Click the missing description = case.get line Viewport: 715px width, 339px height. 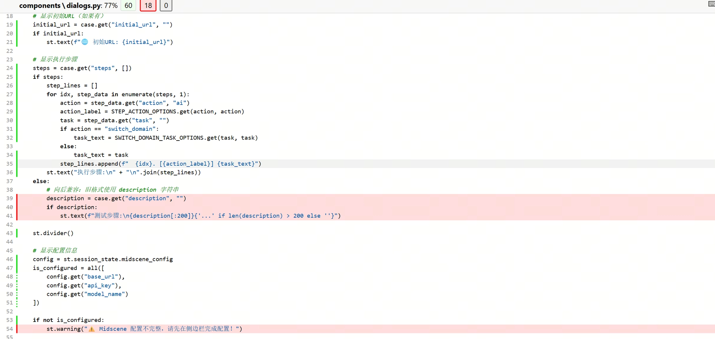(x=116, y=198)
